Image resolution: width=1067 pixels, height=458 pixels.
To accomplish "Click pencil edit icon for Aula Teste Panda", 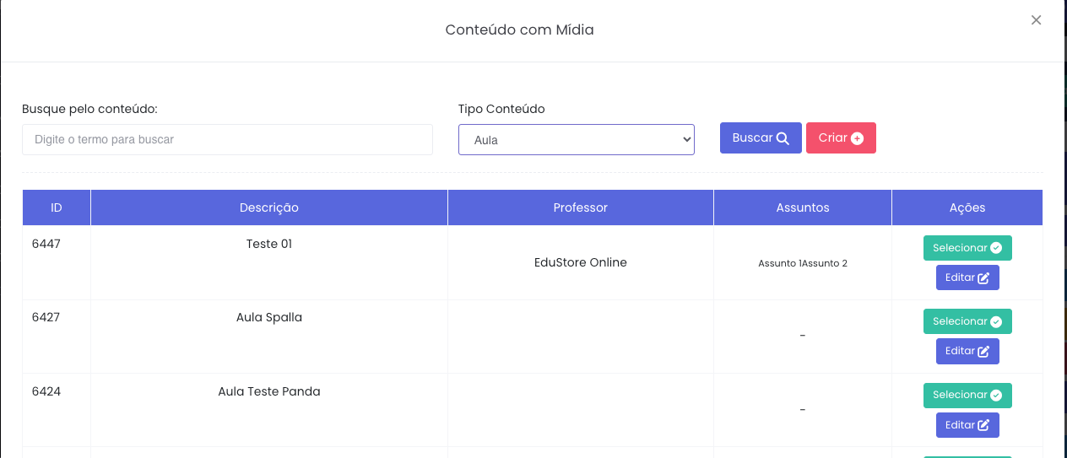I will (x=983, y=425).
